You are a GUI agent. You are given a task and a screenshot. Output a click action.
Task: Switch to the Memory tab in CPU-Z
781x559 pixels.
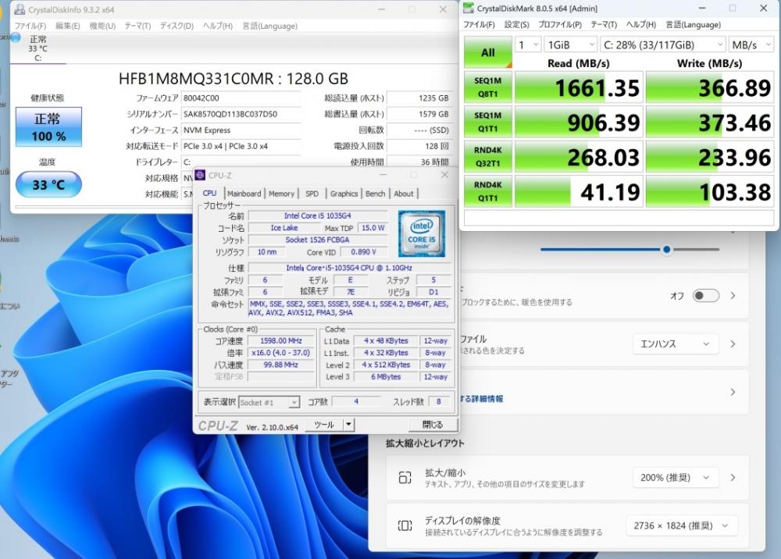281,194
